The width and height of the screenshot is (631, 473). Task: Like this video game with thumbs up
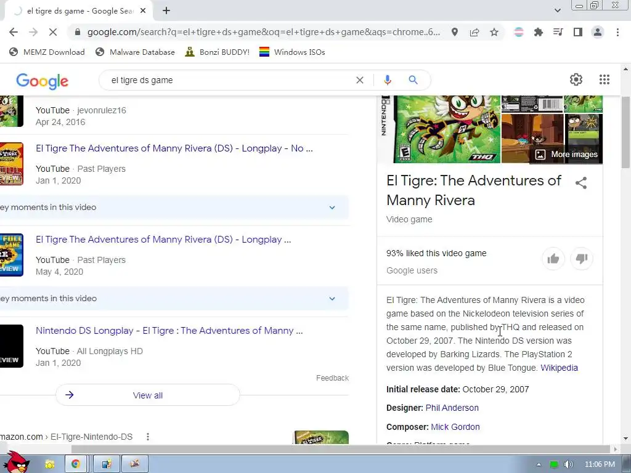click(x=553, y=259)
